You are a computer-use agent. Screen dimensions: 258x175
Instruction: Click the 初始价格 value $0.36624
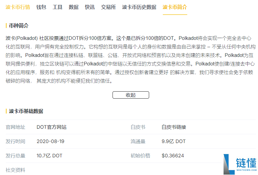173,156
